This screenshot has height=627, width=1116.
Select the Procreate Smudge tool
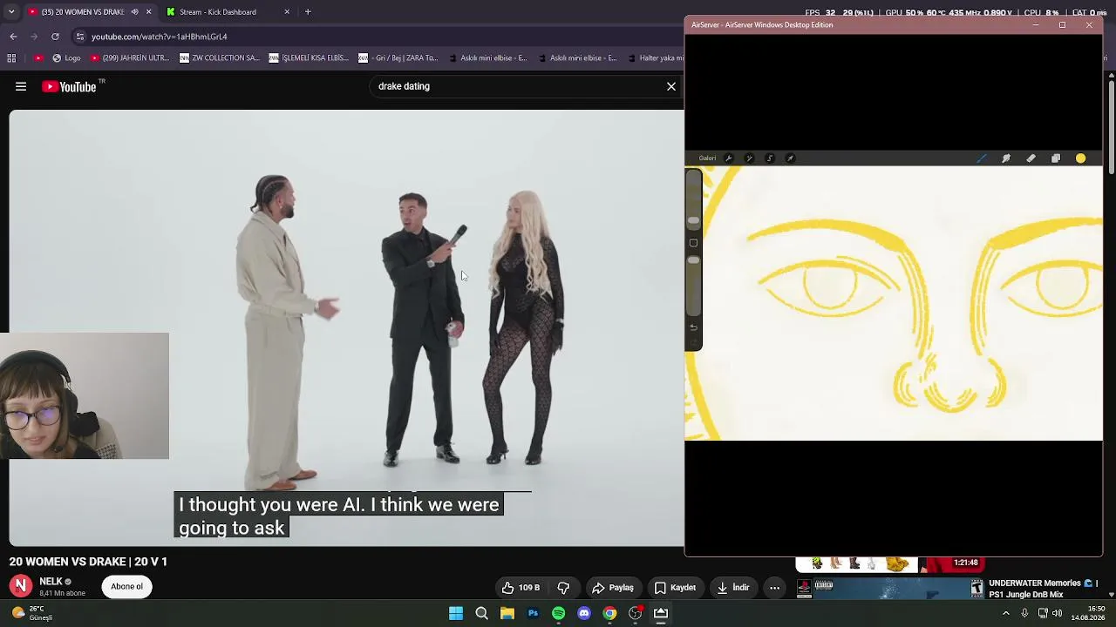tap(1006, 158)
